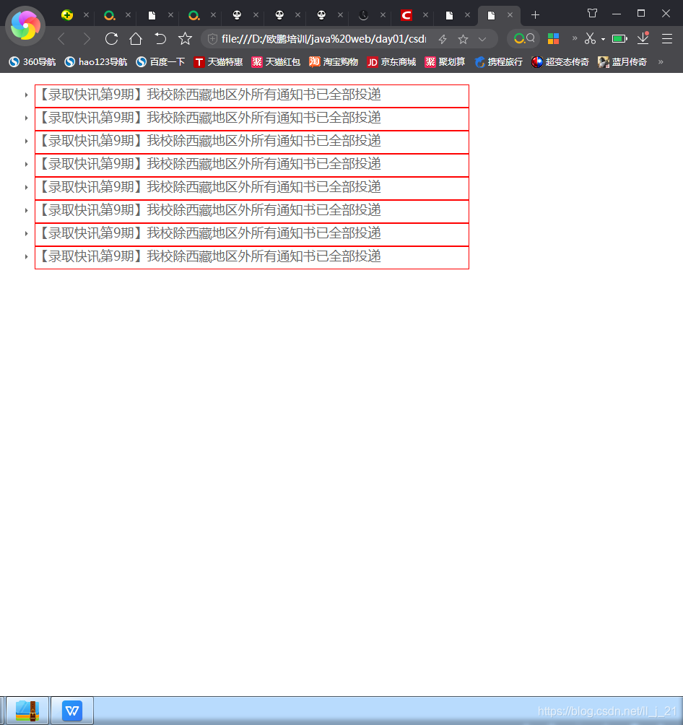
Task: Go forward to the next page
Action: (x=87, y=39)
